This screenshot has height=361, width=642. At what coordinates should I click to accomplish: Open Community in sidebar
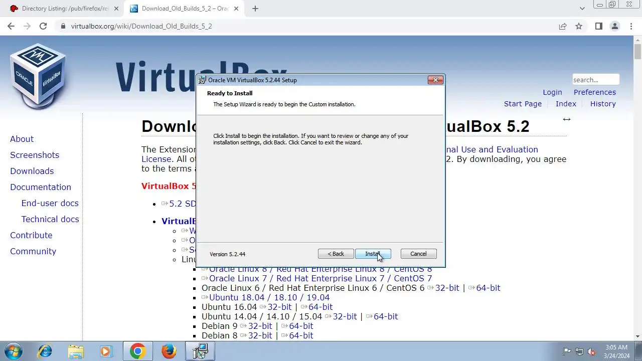(x=33, y=251)
